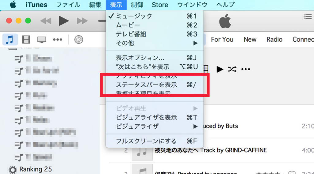The image size is (314, 174).
Task: Select the track ending "uced by Buts"
Action: [221, 126]
